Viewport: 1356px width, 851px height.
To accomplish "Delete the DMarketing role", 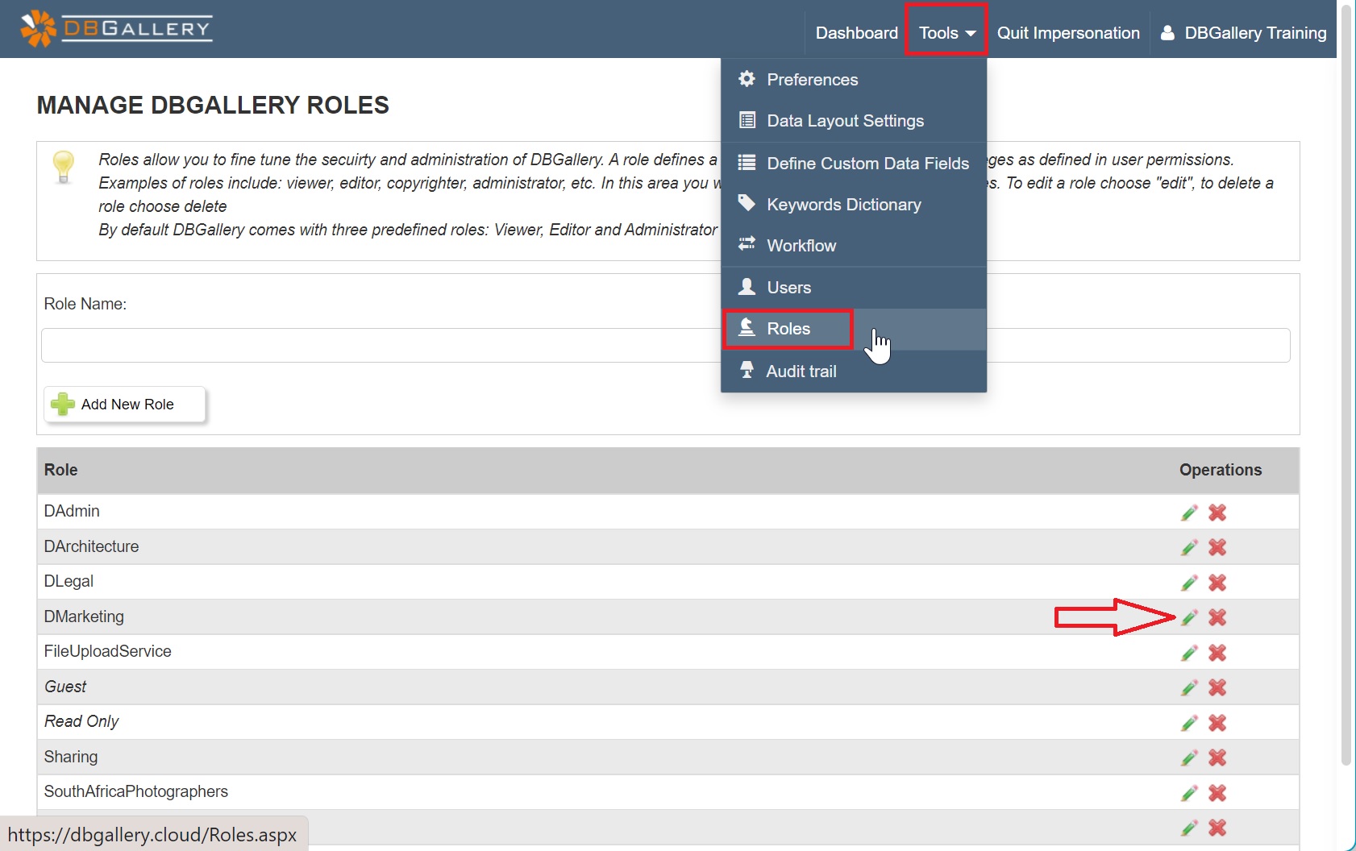I will point(1217,617).
